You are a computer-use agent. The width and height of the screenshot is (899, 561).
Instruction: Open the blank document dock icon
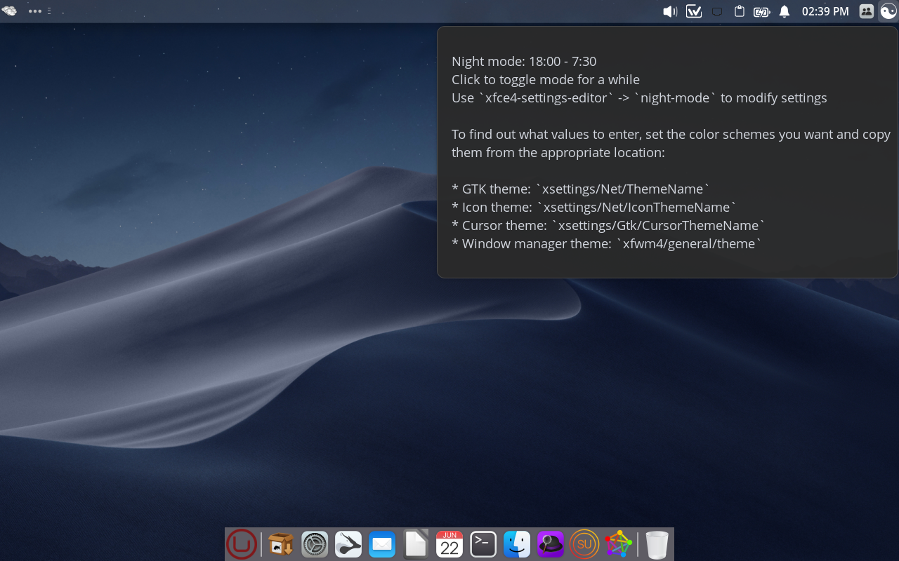[416, 544]
